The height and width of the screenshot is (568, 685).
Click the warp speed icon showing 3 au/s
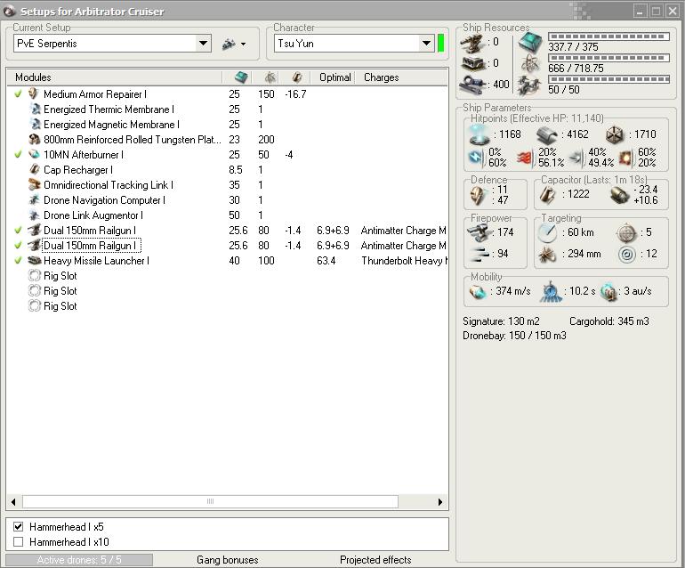(608, 292)
